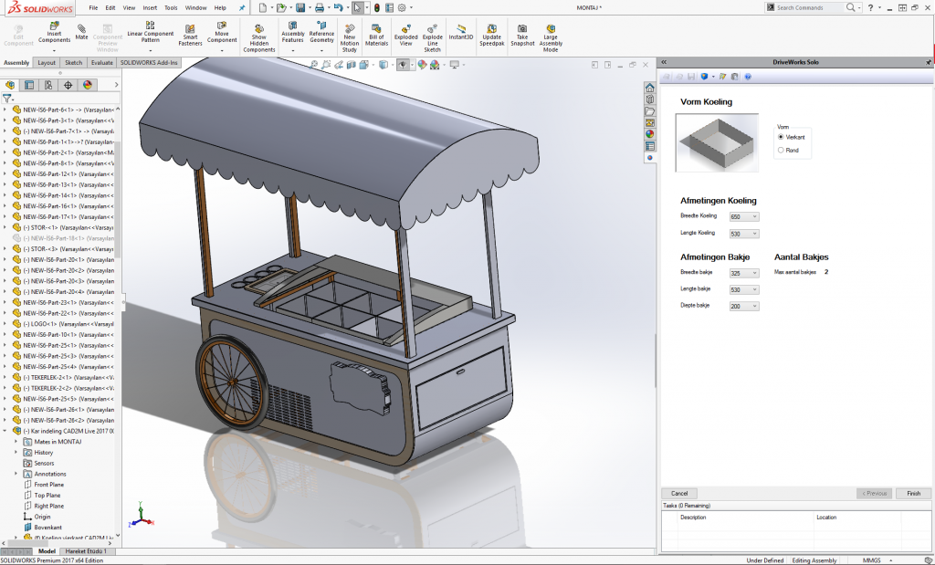
Task: Expand the Annotations folder
Action: click(16, 474)
